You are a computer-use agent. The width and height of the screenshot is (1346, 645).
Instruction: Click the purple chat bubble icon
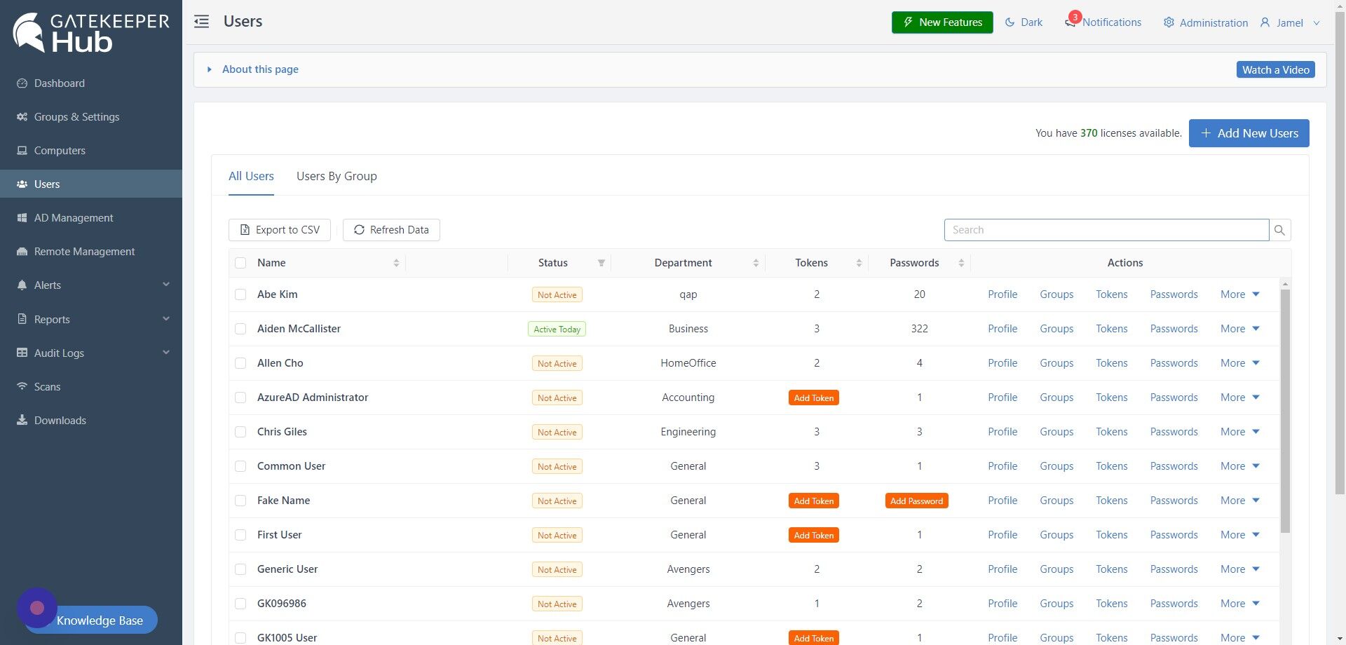coord(37,608)
